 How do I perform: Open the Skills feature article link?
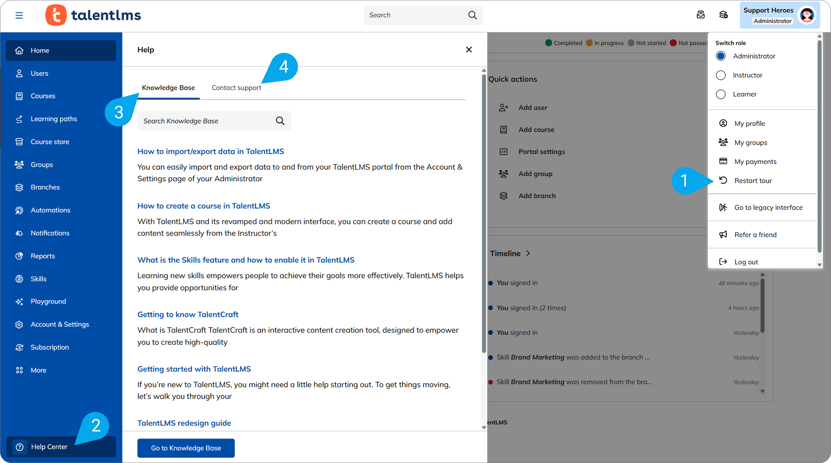246,260
